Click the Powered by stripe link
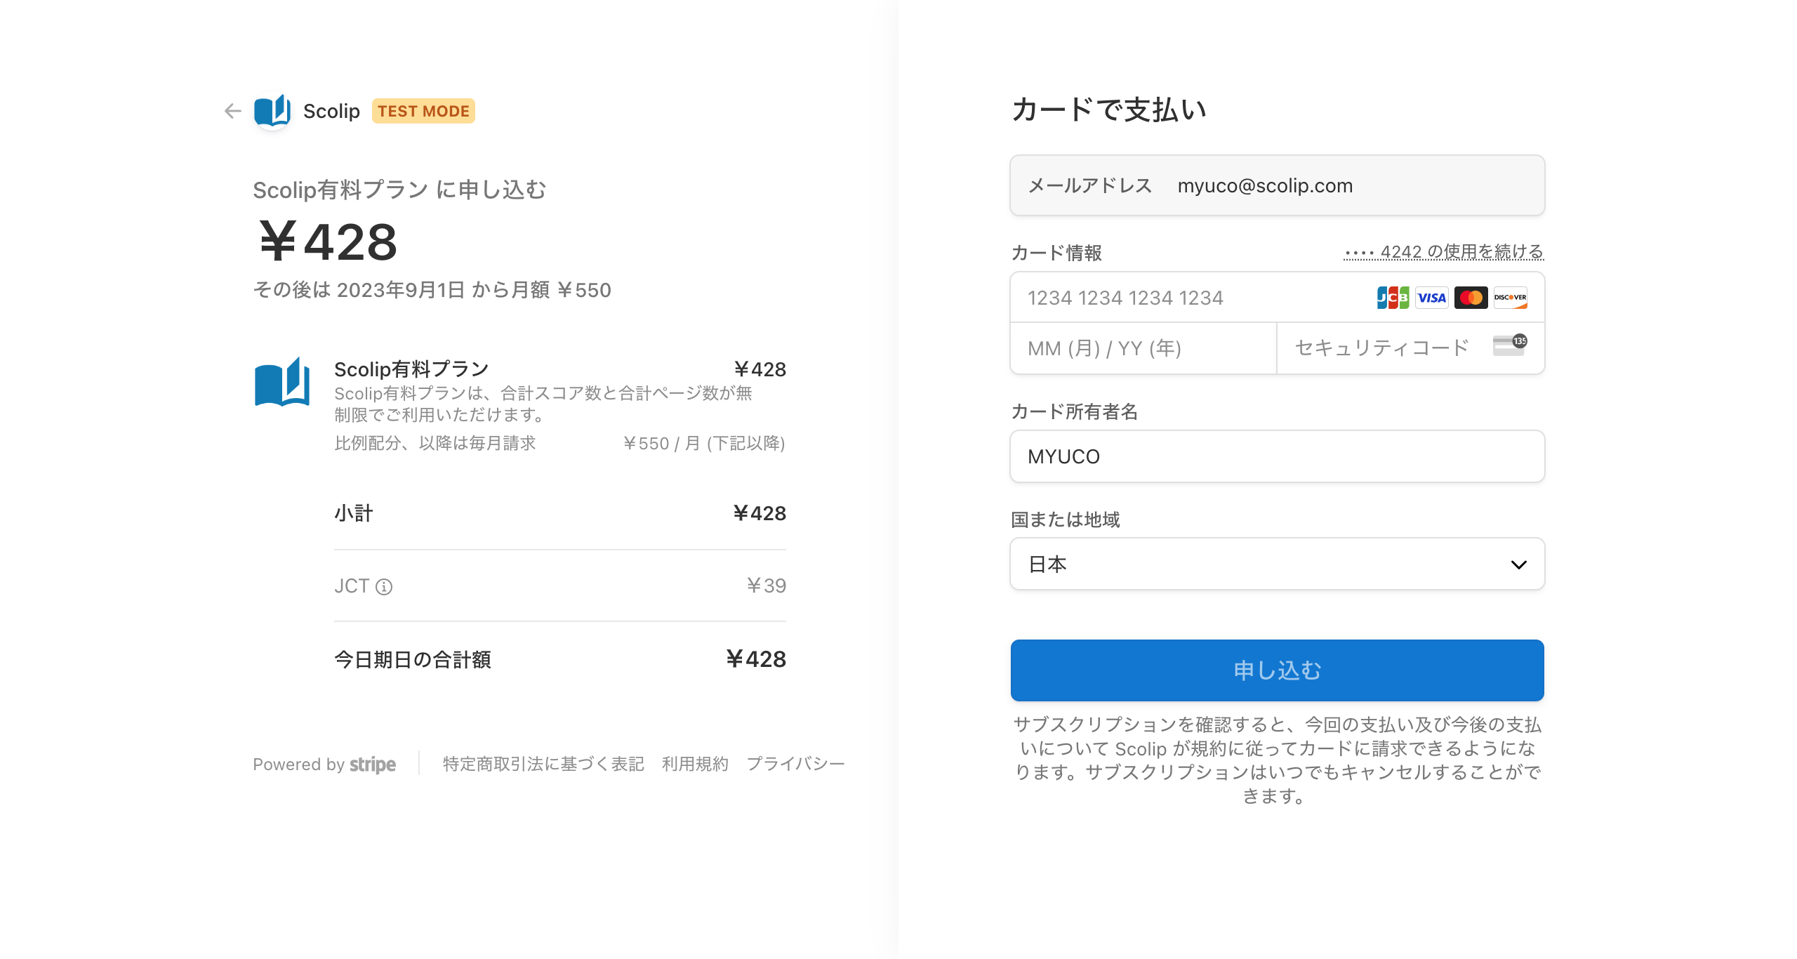The height and width of the screenshot is (959, 1797). 324,764
